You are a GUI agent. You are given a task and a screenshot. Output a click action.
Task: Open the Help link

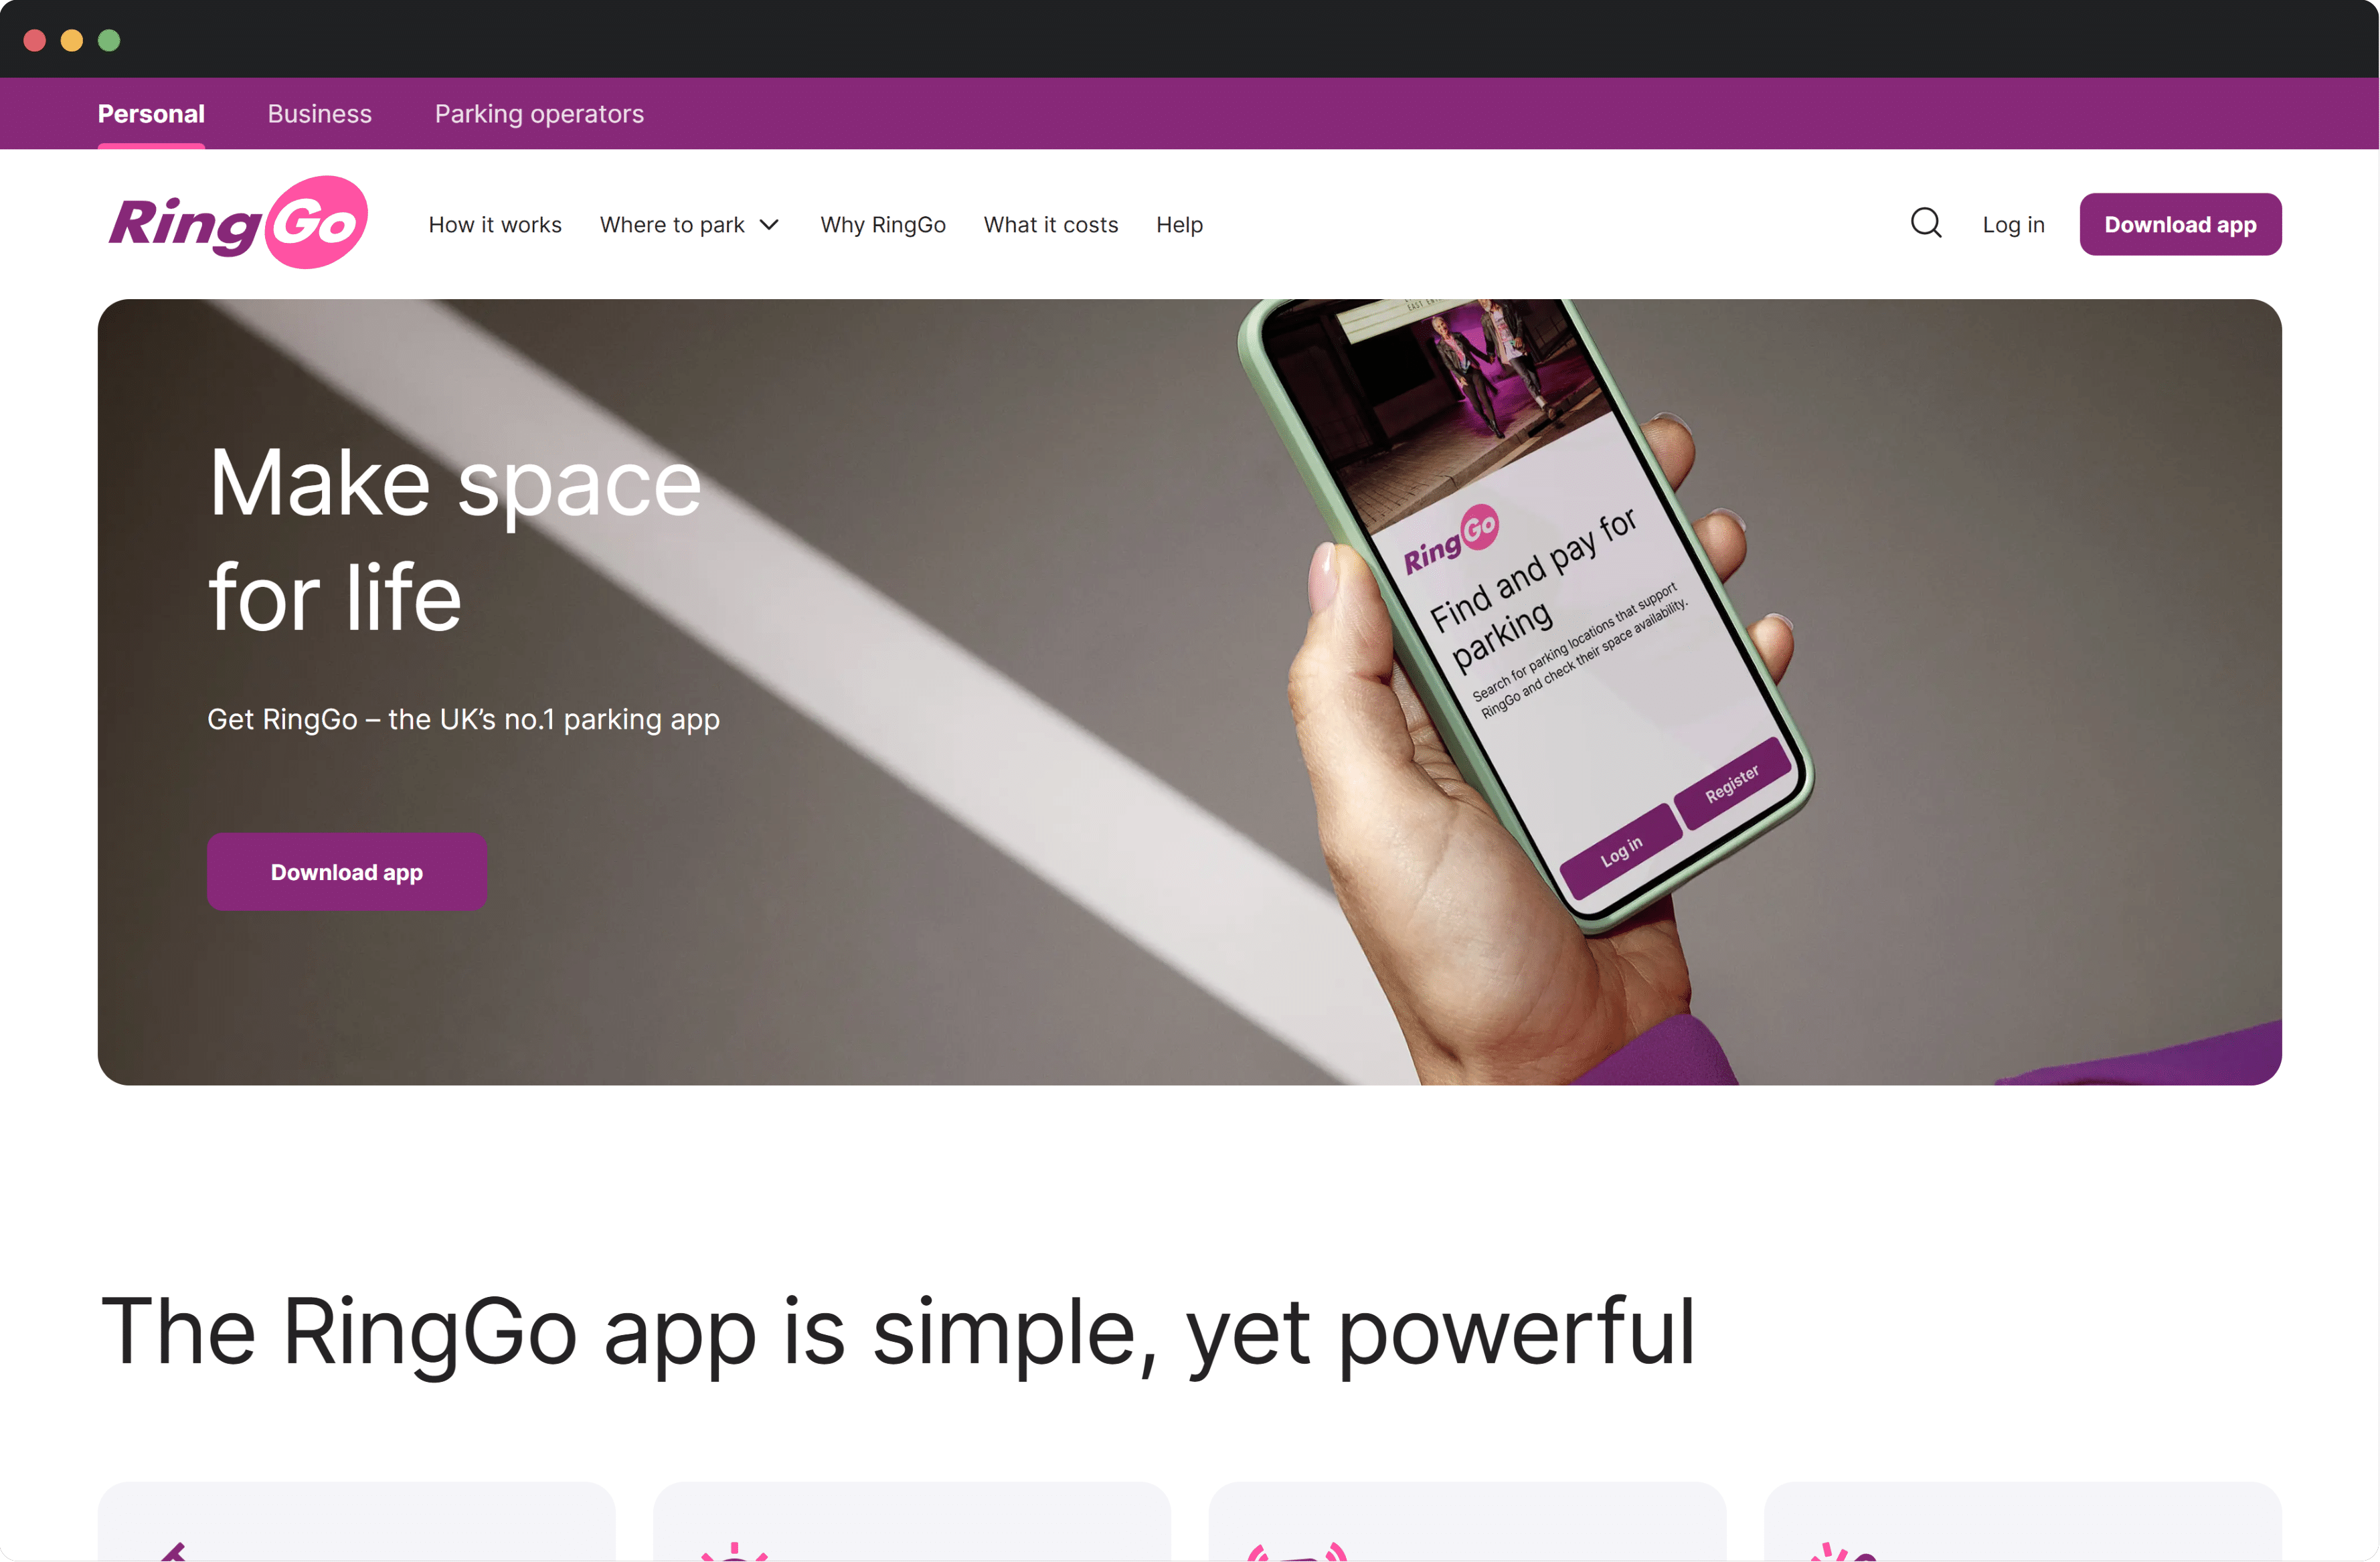click(1179, 225)
